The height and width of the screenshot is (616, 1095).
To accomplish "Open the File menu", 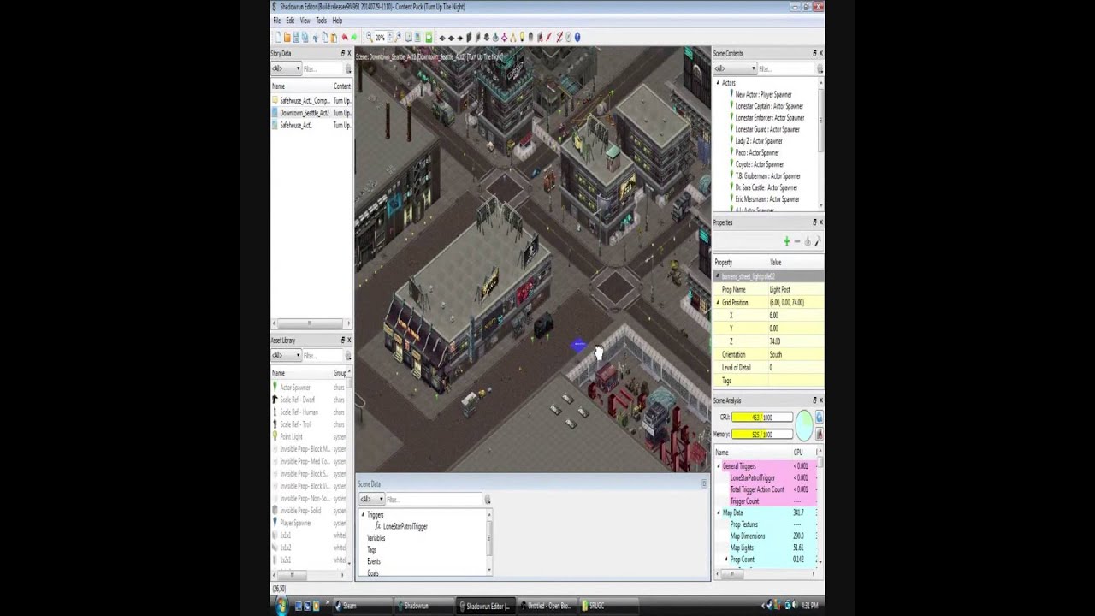I will point(276,21).
